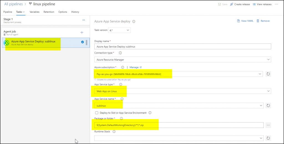The image size is (284, 144).
Task: Click the pipeline icon beside linux pipeline
Action: pyautogui.click(x=30, y=4)
